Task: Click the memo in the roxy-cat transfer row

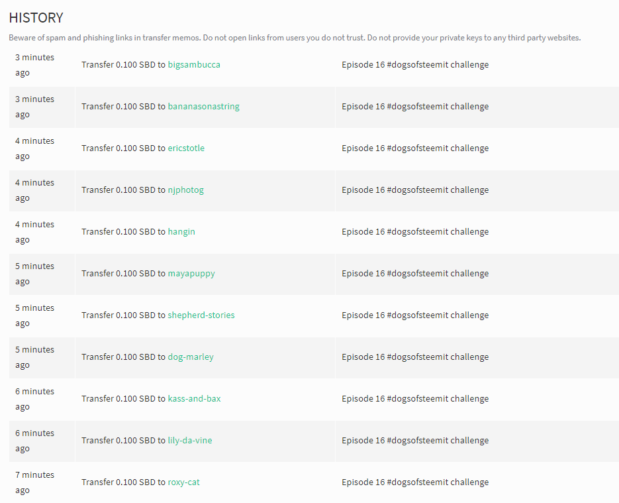Action: tap(415, 482)
